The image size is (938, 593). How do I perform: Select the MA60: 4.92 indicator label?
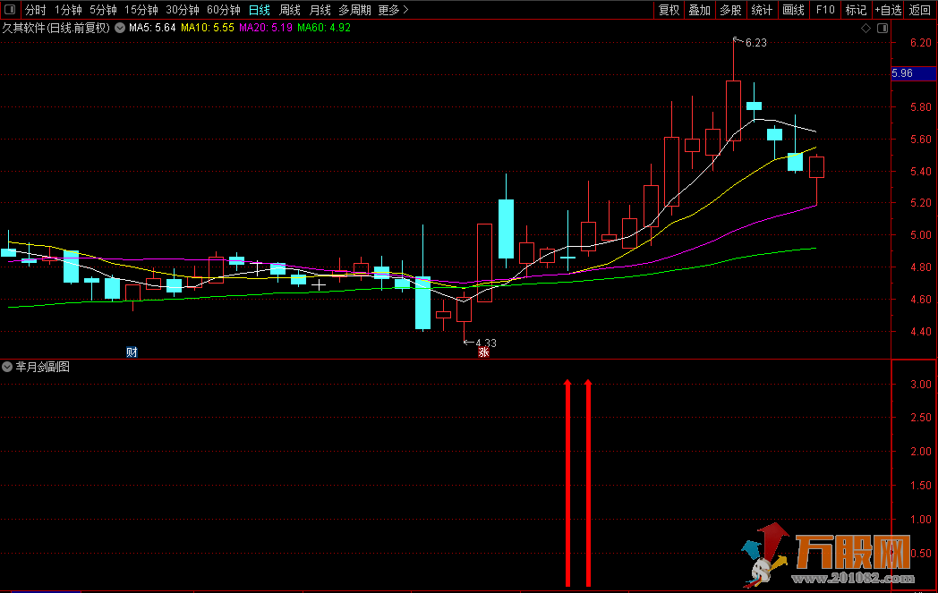[324, 28]
